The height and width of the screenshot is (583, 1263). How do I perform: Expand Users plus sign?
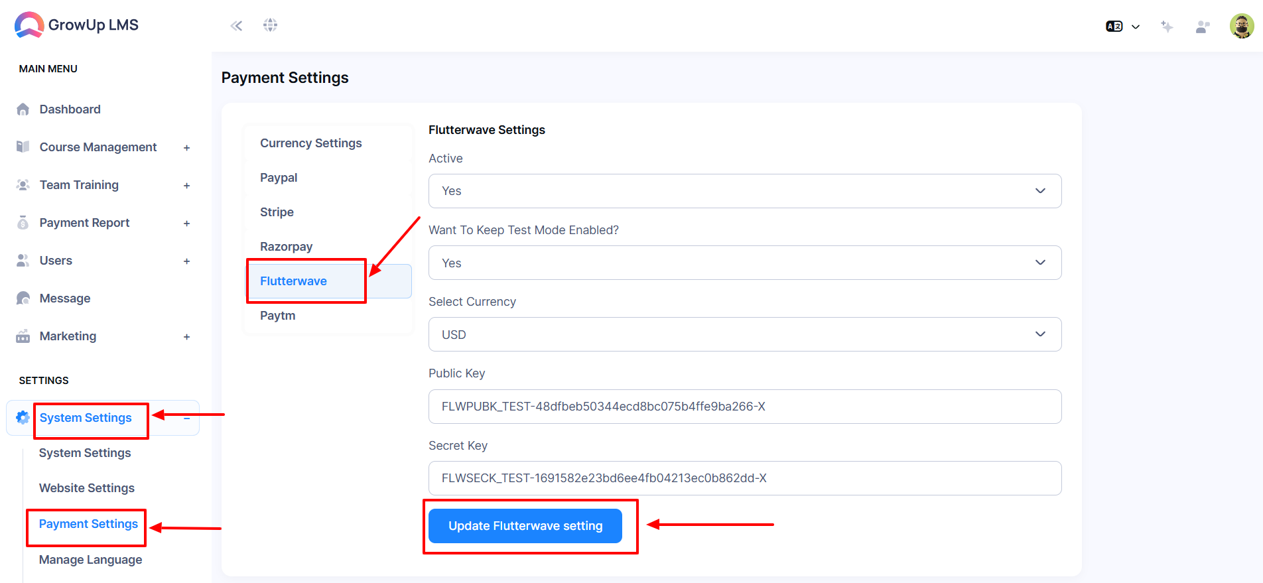[x=187, y=261]
